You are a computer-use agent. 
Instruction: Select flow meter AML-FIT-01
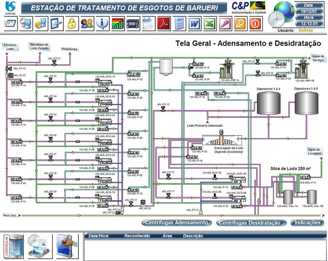click(54, 63)
